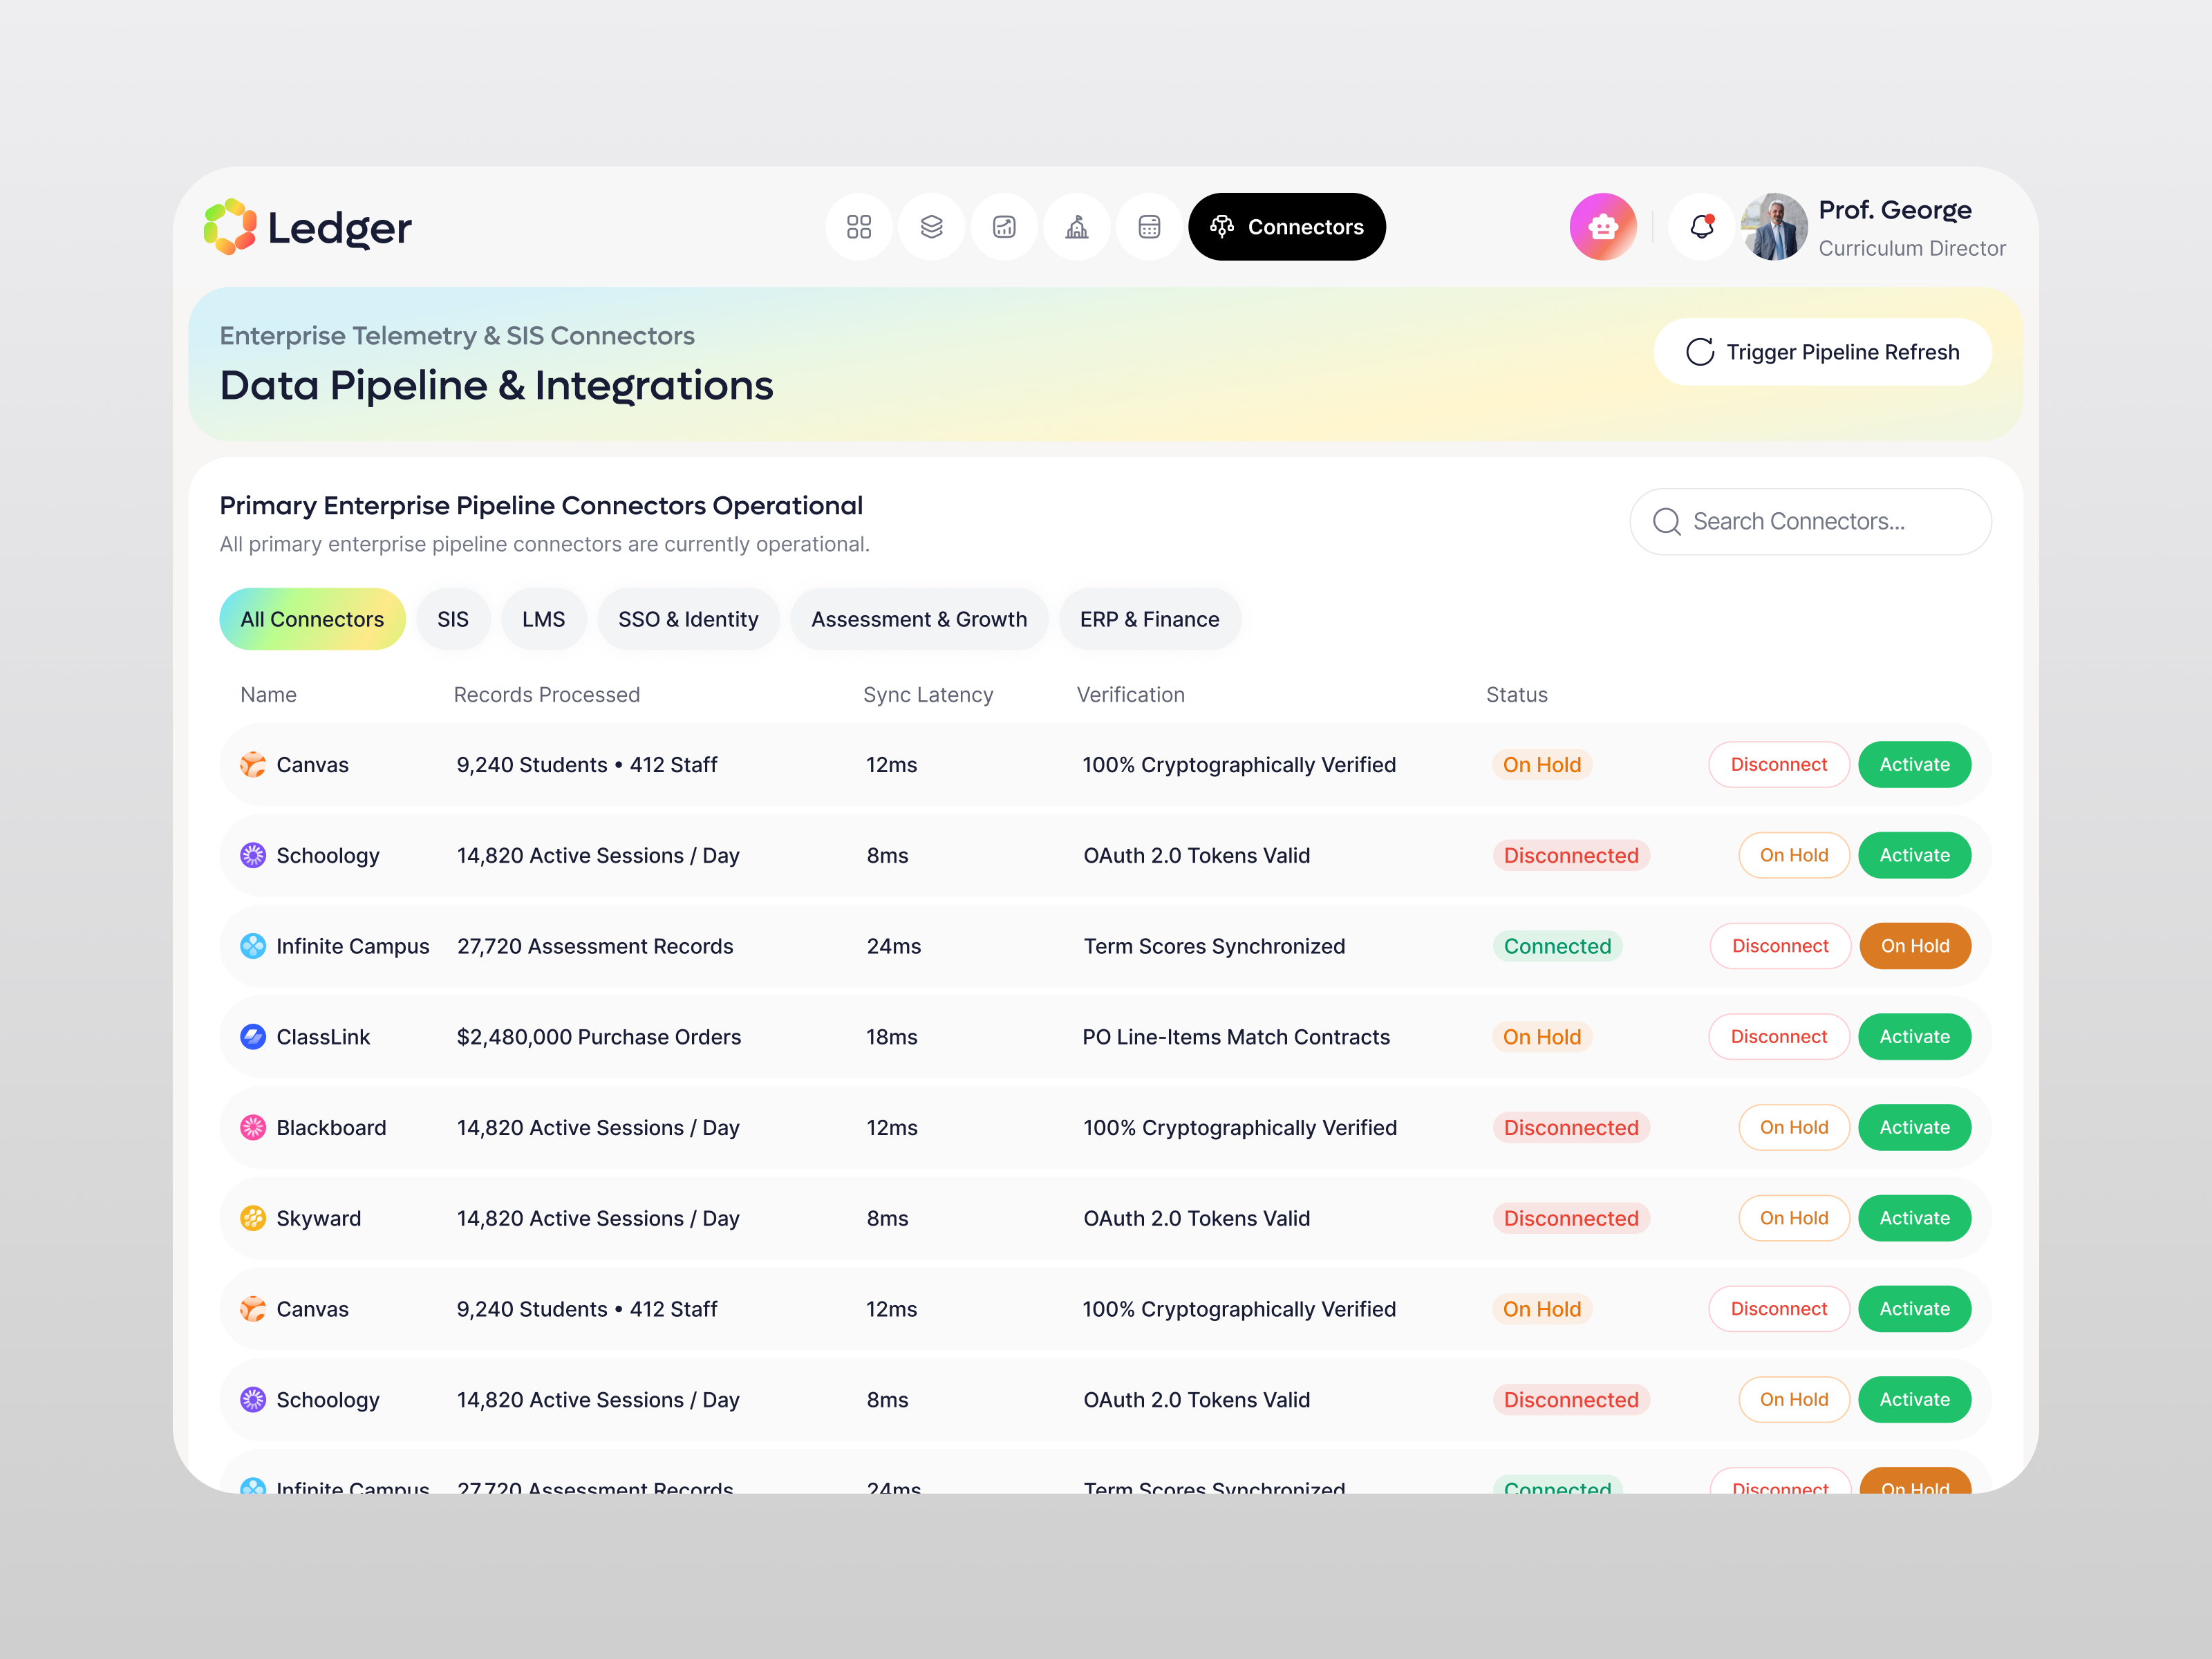Click "PO Line-Items Match Contracts" text

point(1235,1037)
